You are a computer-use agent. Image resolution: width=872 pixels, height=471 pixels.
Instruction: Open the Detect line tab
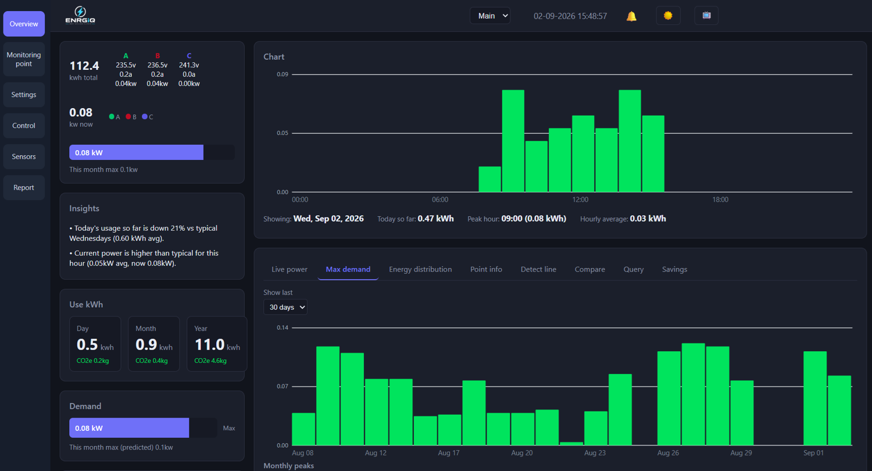pyautogui.click(x=538, y=269)
